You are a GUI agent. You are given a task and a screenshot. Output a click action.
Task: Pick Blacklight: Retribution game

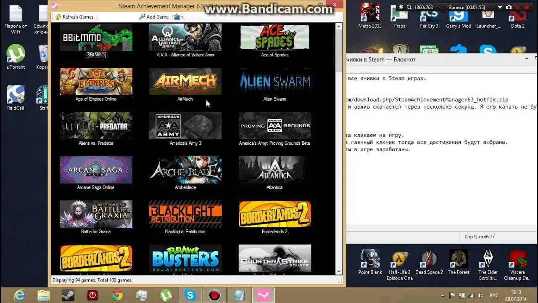(x=185, y=214)
